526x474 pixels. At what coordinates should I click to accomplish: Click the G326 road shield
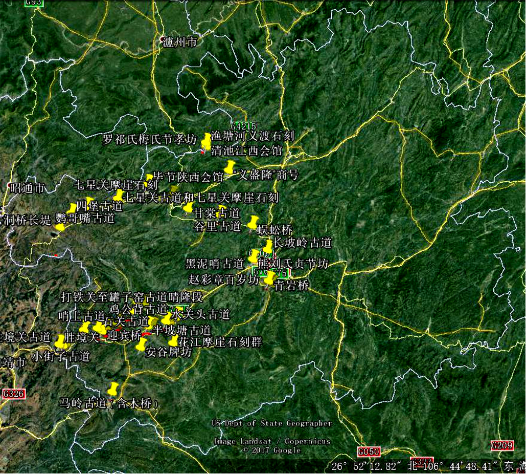13,394
